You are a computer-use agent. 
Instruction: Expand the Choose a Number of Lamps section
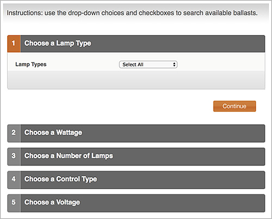(136, 157)
